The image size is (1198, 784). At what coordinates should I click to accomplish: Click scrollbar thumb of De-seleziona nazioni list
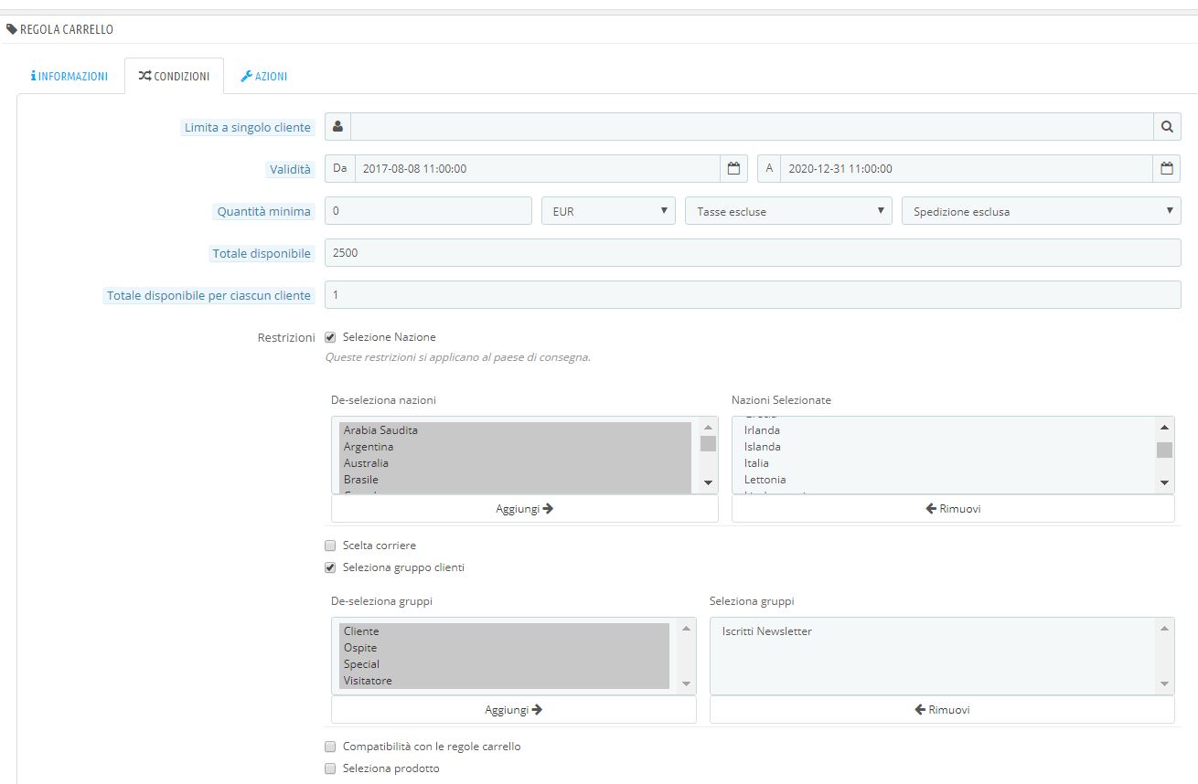tap(708, 444)
